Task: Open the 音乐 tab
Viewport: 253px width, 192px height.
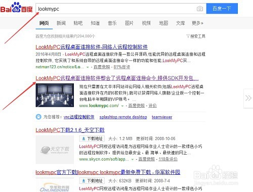Action: pos(112,23)
